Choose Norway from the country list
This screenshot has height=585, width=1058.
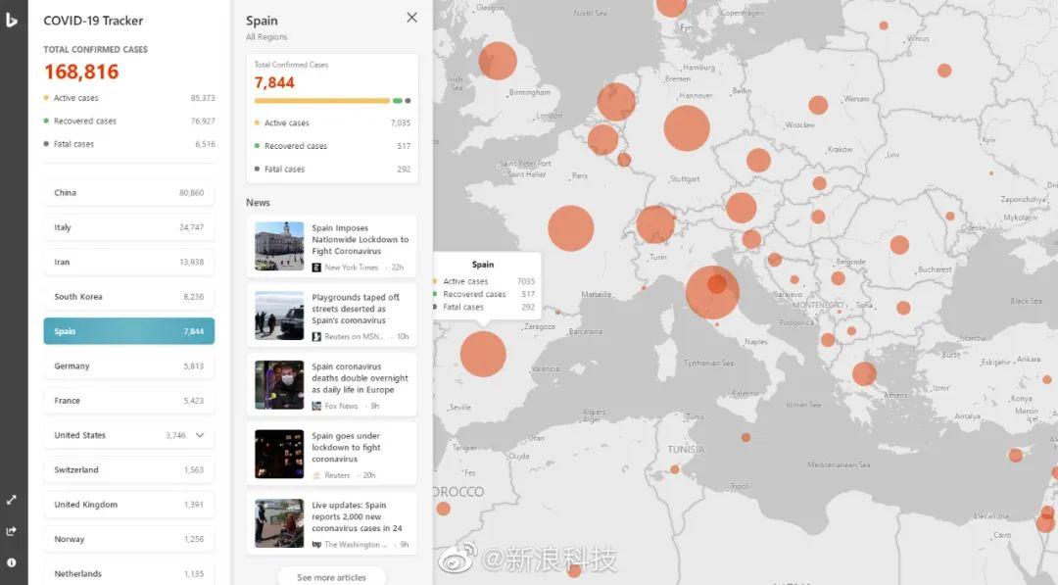point(129,539)
